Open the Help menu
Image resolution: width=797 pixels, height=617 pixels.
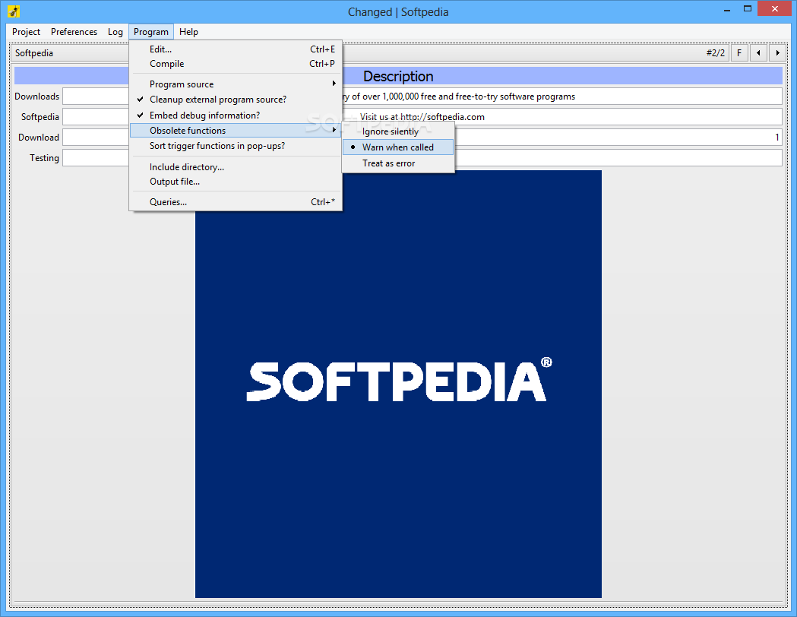click(x=188, y=31)
